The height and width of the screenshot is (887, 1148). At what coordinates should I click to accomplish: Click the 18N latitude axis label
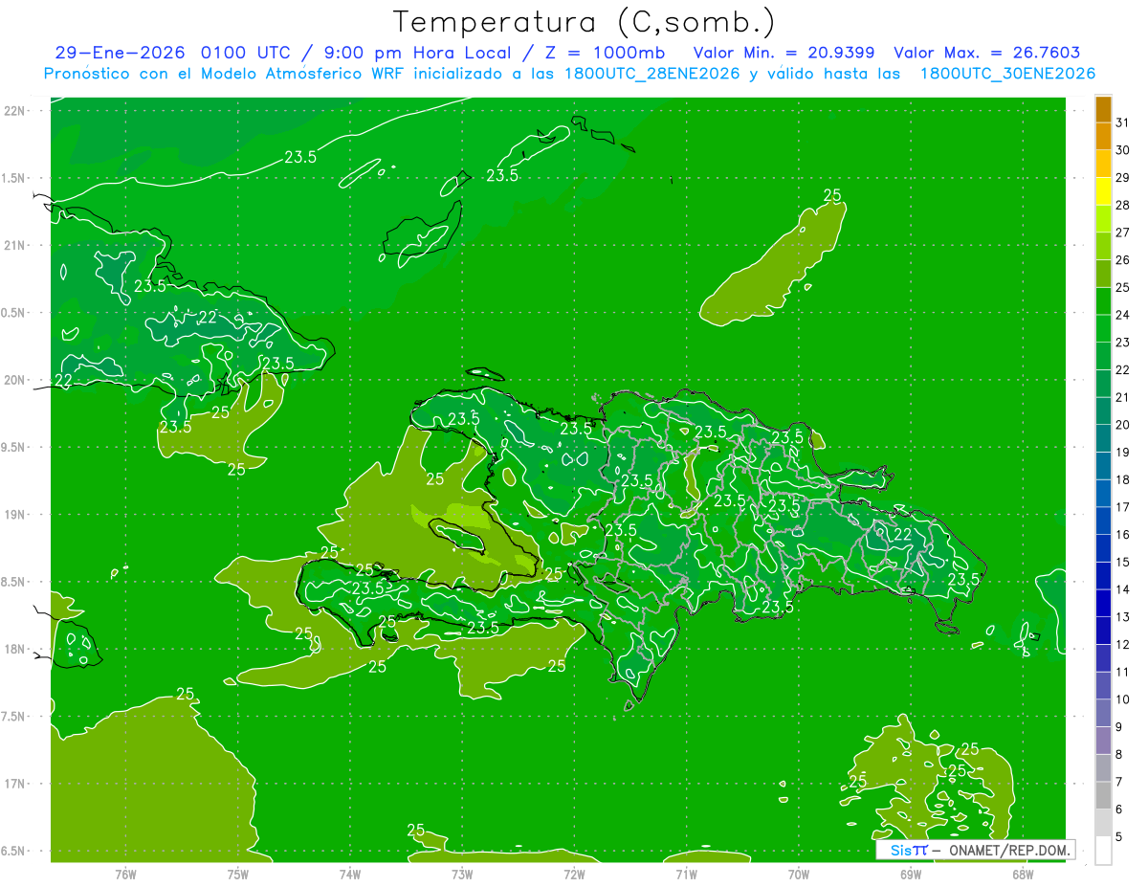pyautogui.click(x=15, y=649)
